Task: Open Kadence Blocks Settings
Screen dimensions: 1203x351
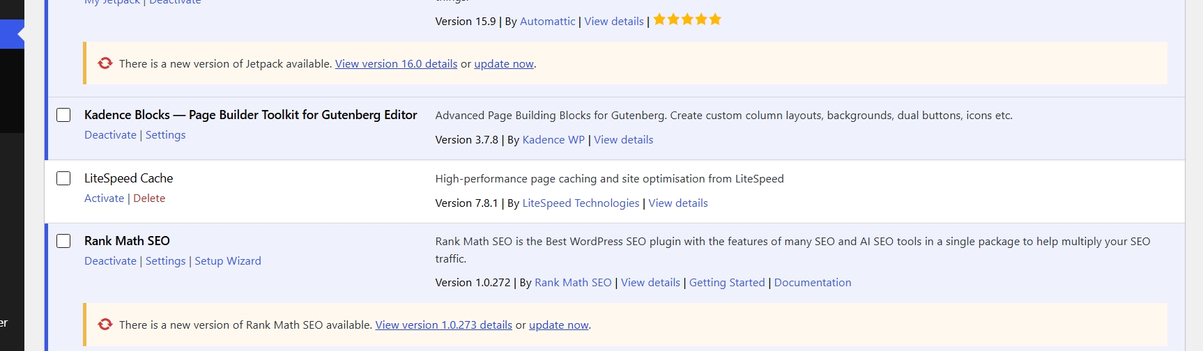Action: pyautogui.click(x=165, y=135)
